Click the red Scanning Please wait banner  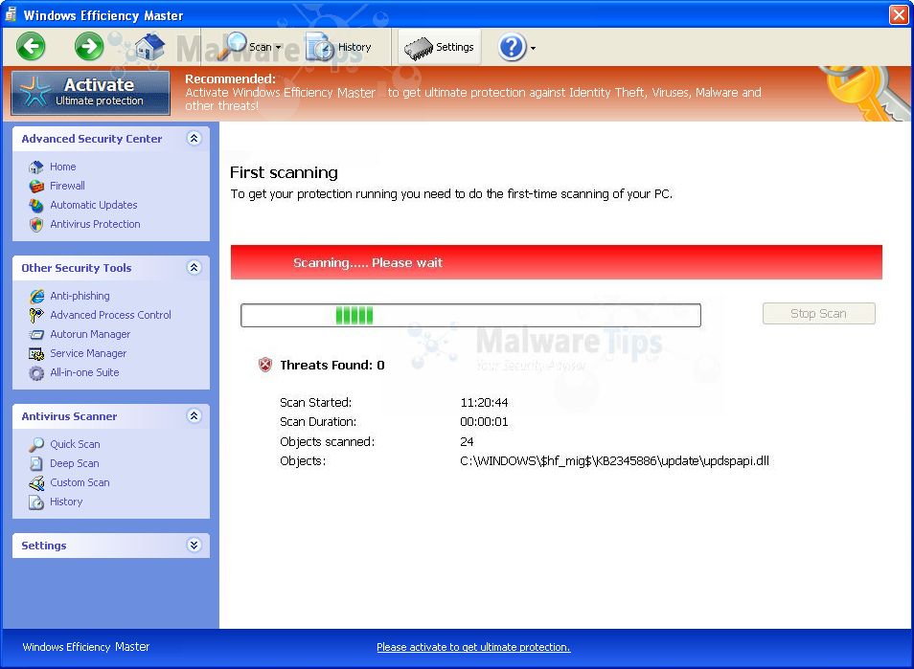(x=556, y=262)
